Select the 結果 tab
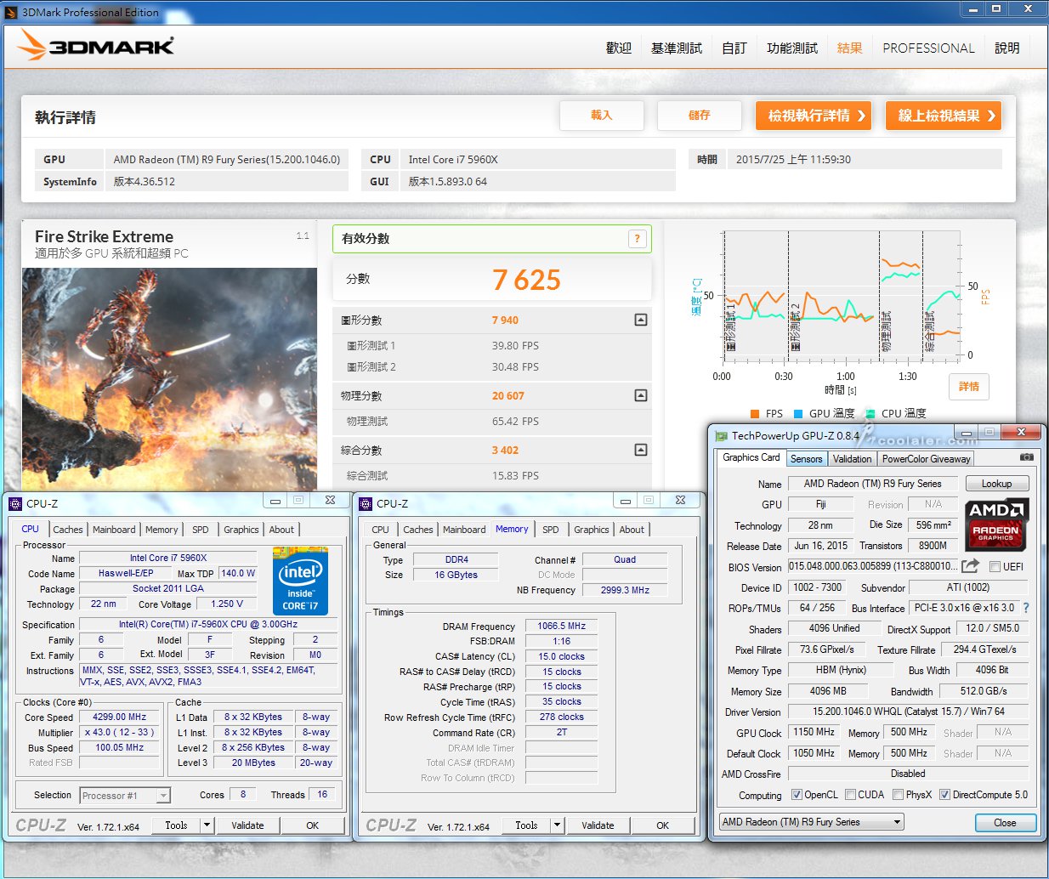The width and height of the screenshot is (1049, 879). 850,48
